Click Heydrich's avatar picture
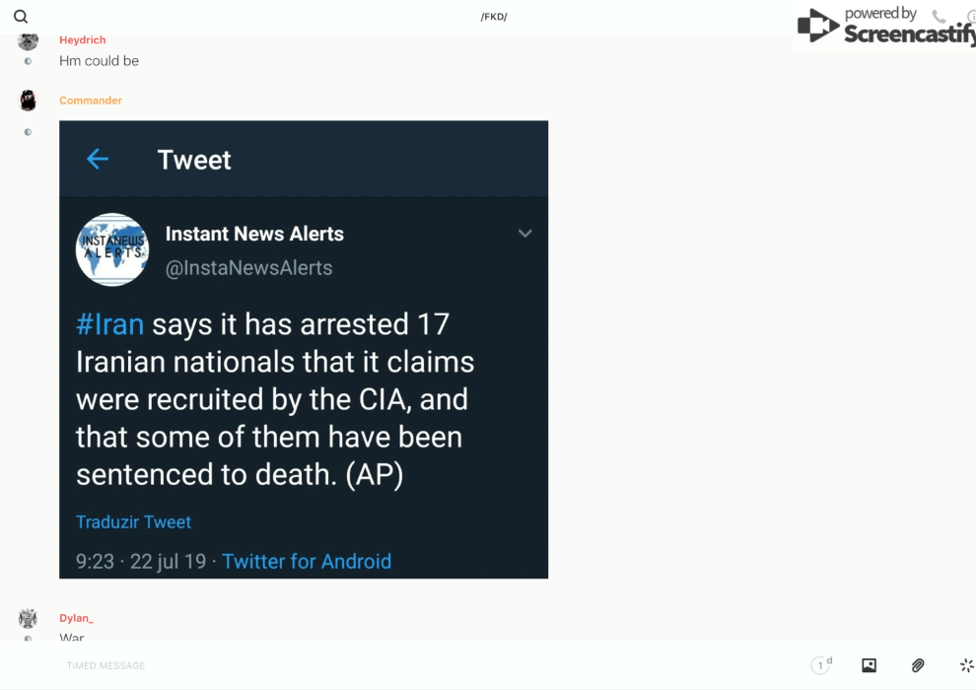Screen dimensions: 976x690 tap(28, 40)
